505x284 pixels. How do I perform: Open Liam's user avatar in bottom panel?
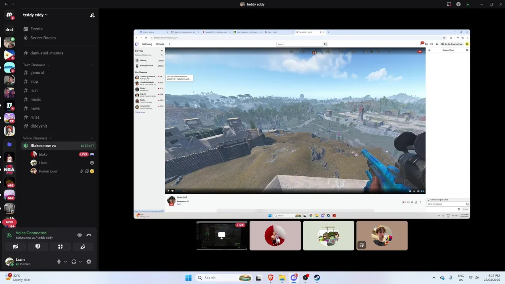point(9,262)
